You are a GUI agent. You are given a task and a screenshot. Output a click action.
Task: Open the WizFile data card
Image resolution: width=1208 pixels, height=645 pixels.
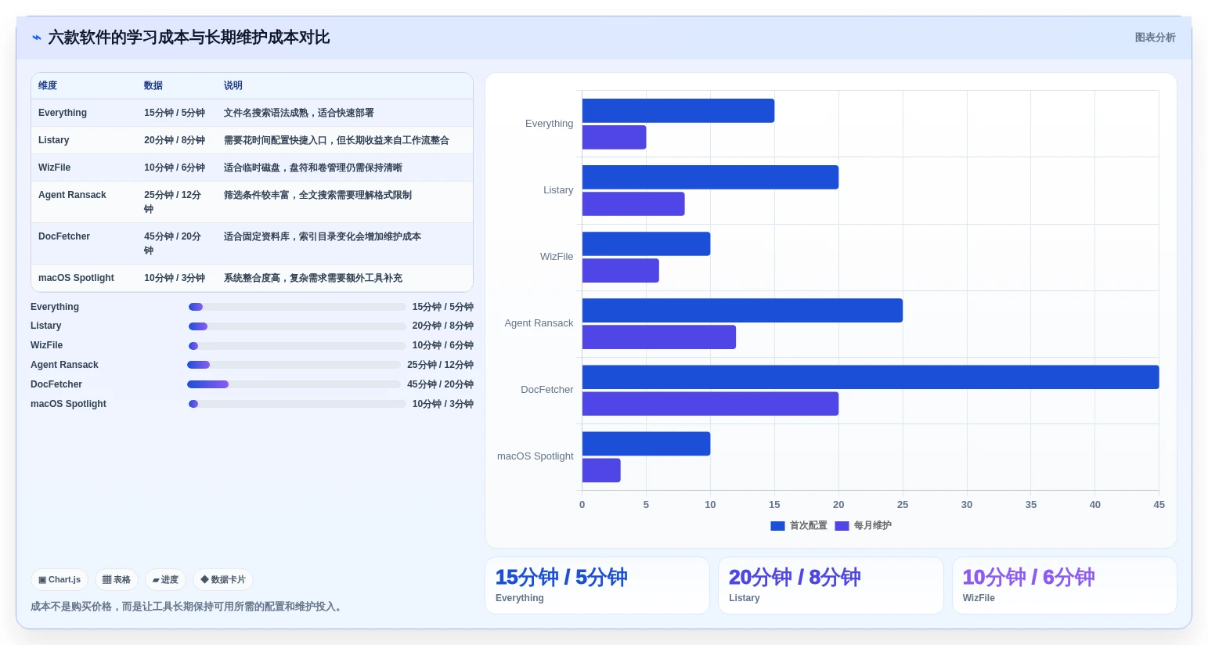point(1065,586)
